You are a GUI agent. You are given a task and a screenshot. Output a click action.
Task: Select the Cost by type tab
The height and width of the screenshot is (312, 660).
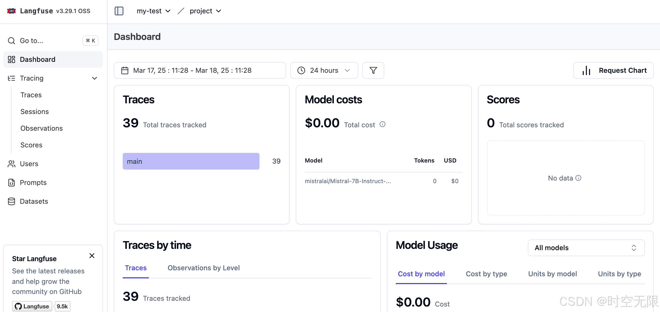click(486, 274)
